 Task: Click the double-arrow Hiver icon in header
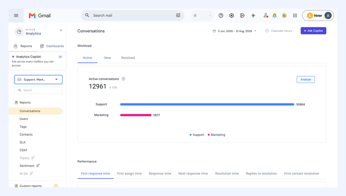click(x=242, y=15)
